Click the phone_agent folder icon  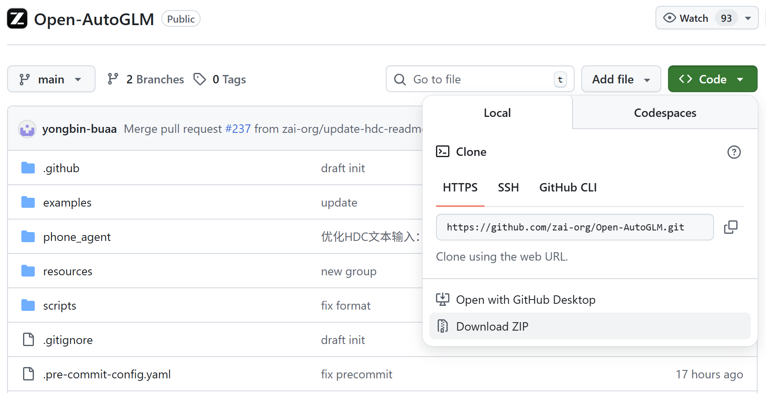click(x=28, y=236)
